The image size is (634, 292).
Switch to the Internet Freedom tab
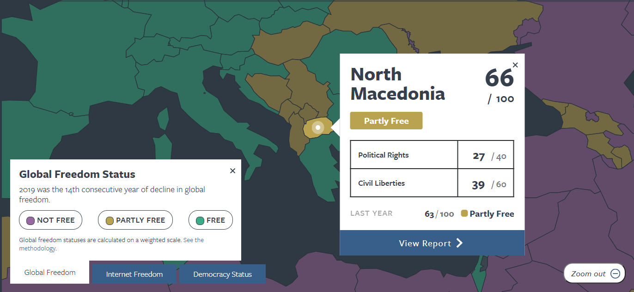tap(134, 274)
